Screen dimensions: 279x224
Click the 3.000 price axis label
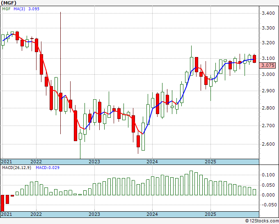click(268, 74)
